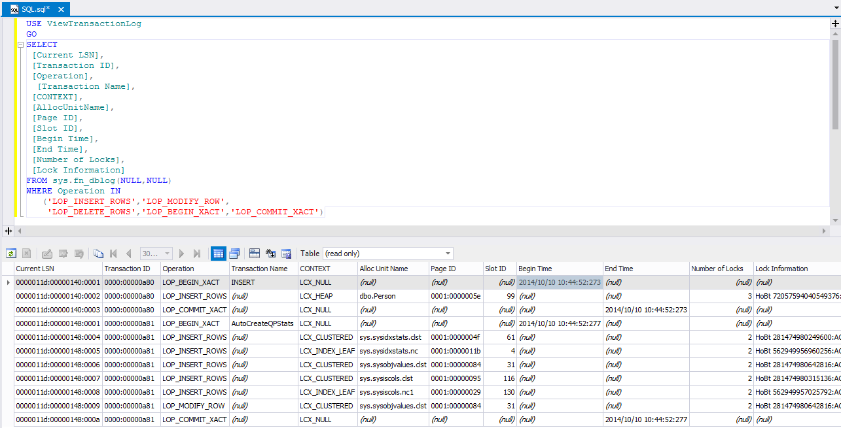Image resolution: width=841 pixels, height=428 pixels.
Task: Click the sys.sysidxstats.clst cell
Action: coord(393,337)
